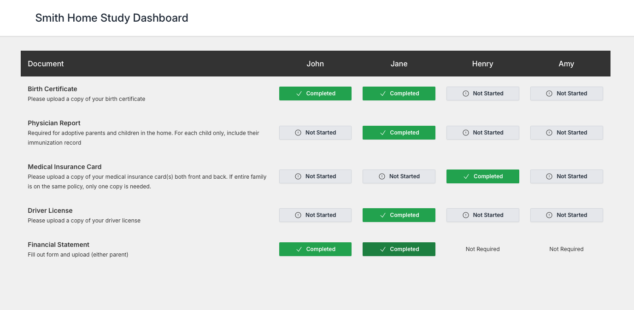Toggle Jane's Physician Report completion status
Viewport: 634px width, 310px height.
pos(399,133)
